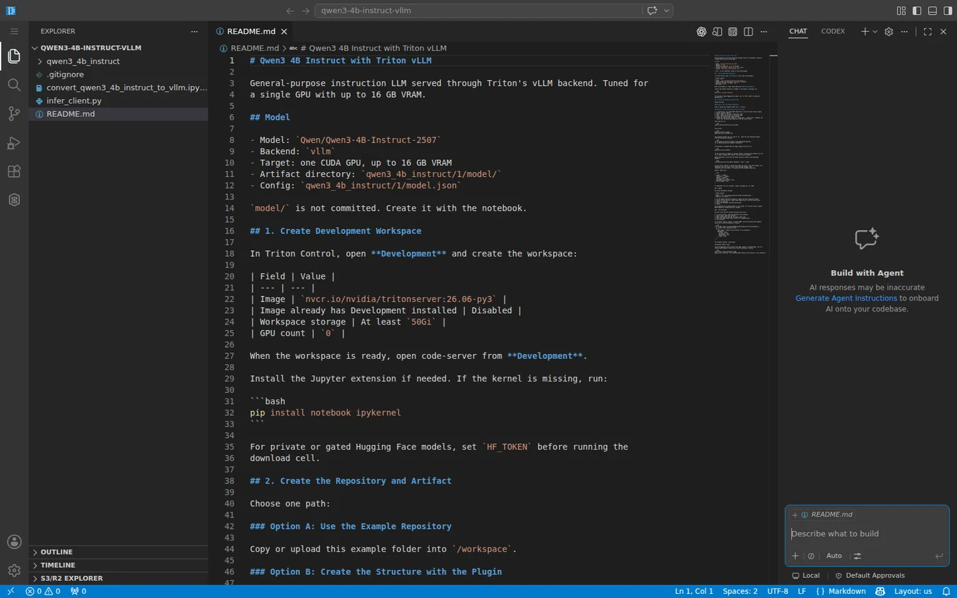This screenshot has width=957, height=598.
Task: Start a new chat with plus button
Action: click(x=865, y=31)
